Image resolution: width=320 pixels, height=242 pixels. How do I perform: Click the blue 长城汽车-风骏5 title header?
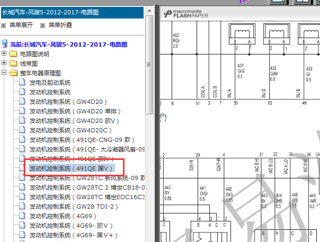point(73,13)
